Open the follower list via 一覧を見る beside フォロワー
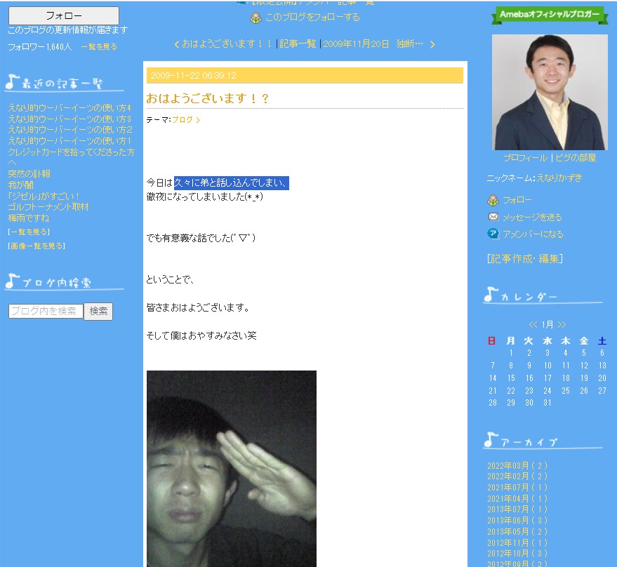 pyautogui.click(x=99, y=47)
